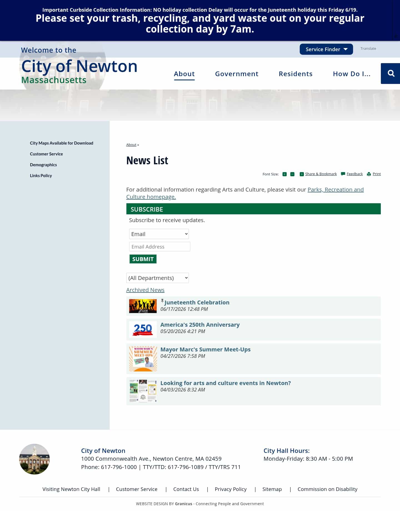This screenshot has height=511, width=400.
Task: Open the Sitemap footer link
Action: [272, 489]
